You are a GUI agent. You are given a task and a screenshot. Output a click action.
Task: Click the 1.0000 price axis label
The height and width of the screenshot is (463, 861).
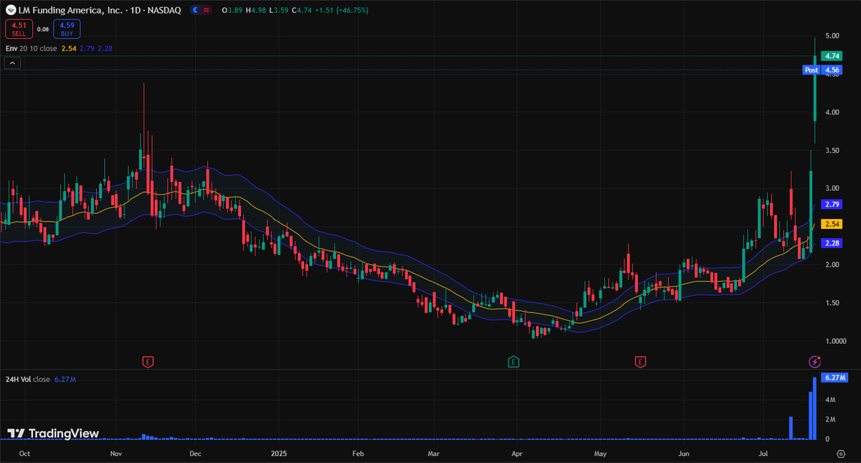tap(834, 342)
